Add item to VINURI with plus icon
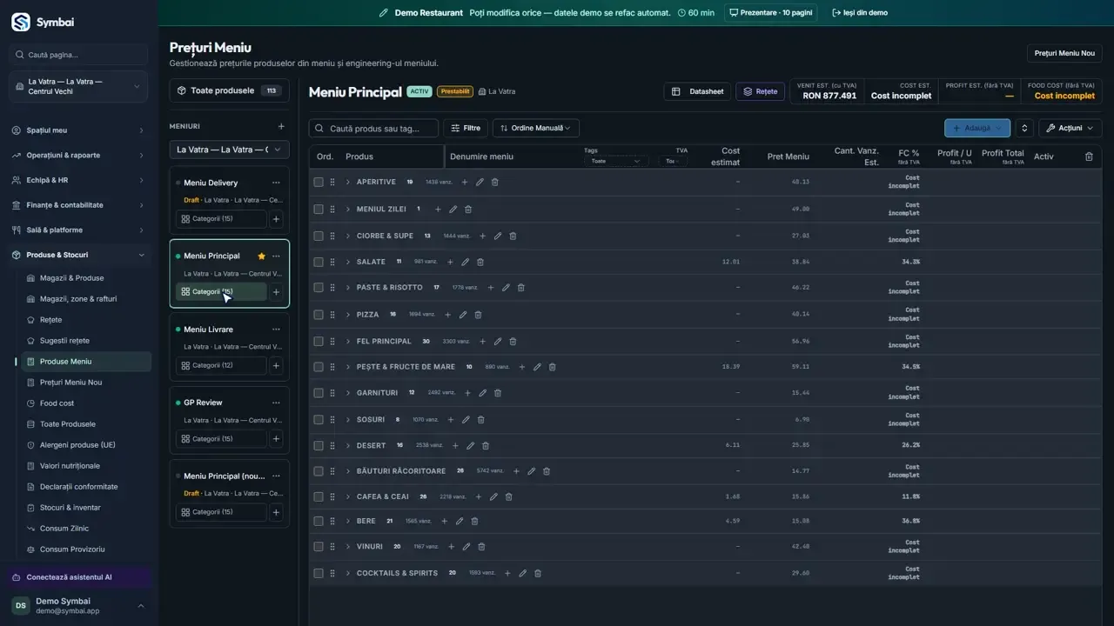This screenshot has width=1114, height=626. (451, 547)
